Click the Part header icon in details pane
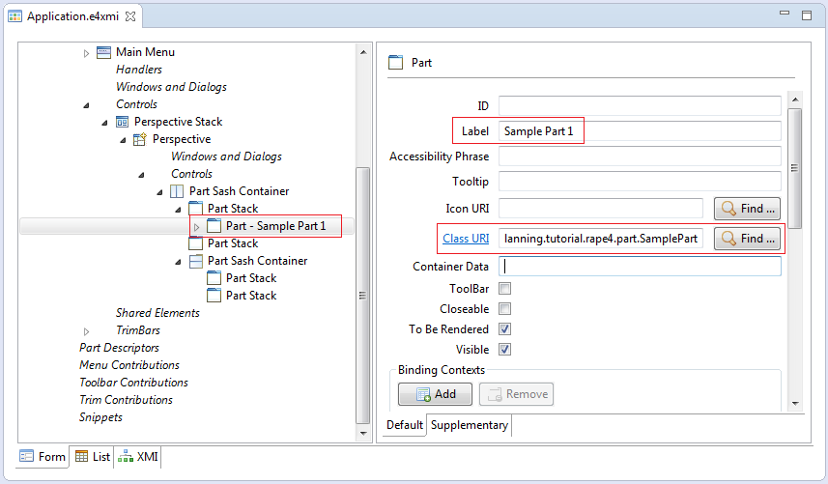828x484 pixels. pyautogui.click(x=395, y=62)
